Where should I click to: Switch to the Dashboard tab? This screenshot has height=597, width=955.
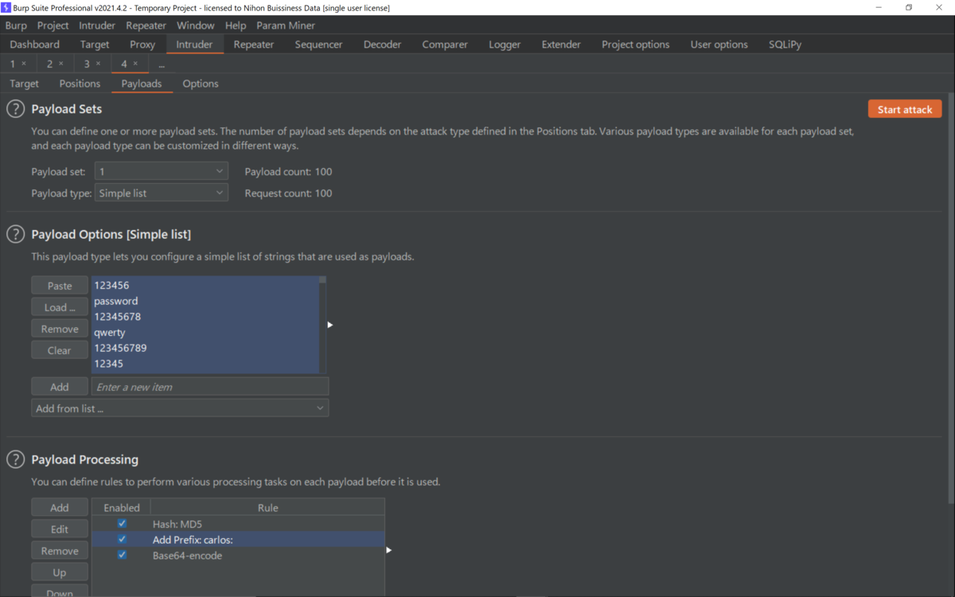coord(35,45)
